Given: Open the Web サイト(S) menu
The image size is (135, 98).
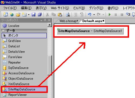Looking at the screenshot, I should click(60, 8).
